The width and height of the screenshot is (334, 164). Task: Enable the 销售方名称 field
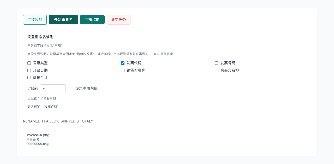click(123, 70)
